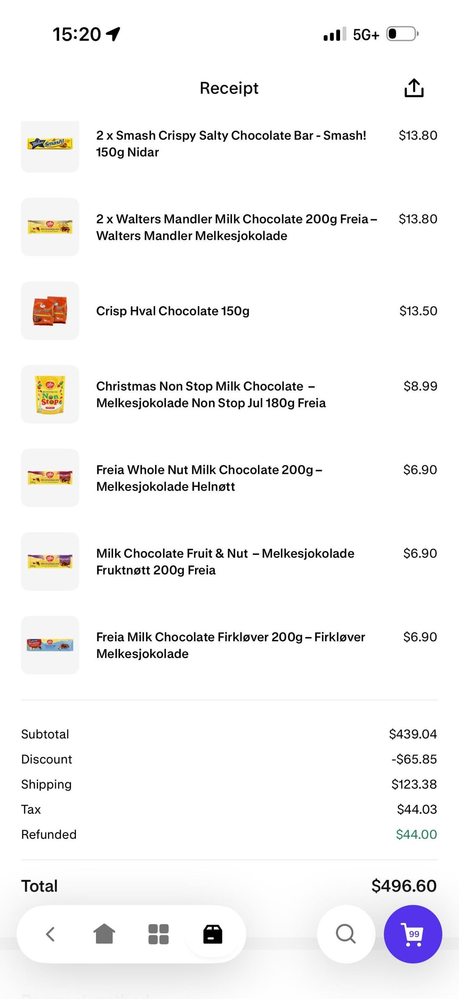Tap the battery status indicator
459x999 pixels.
402,34
